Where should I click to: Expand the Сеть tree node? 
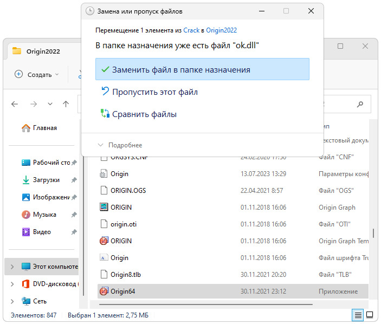coord(12,301)
